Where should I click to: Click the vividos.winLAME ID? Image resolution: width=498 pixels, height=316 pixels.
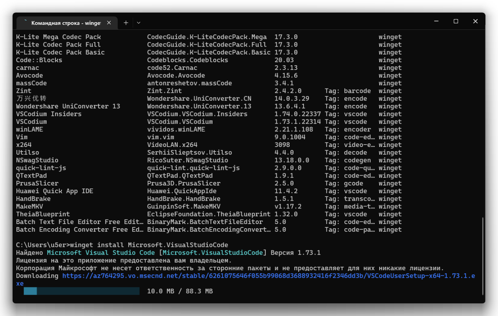coord(176,130)
